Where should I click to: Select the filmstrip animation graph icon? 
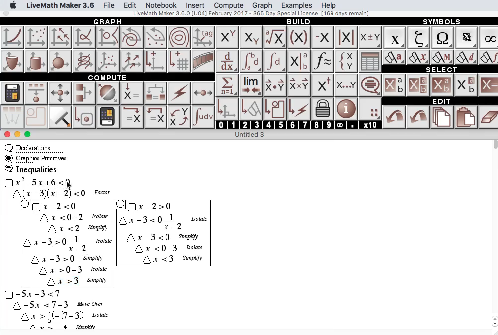(x=203, y=62)
